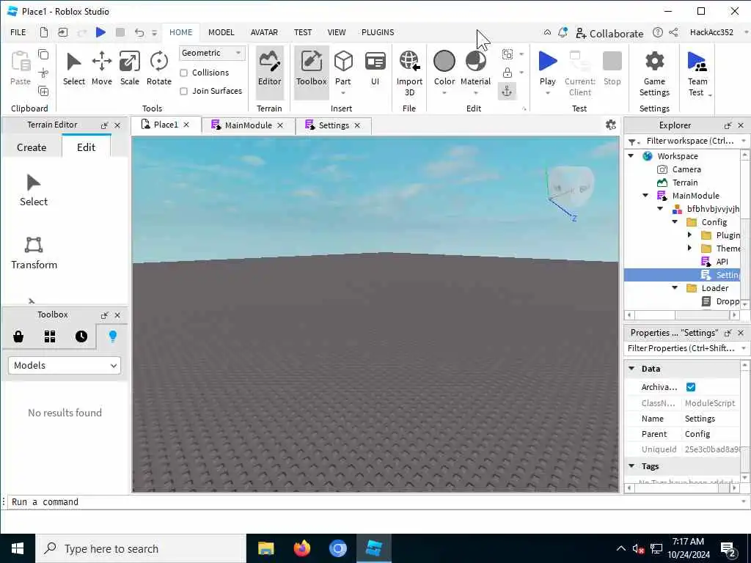Open the Toolbox Inventory grid tab
The height and width of the screenshot is (563, 751).
[50, 336]
